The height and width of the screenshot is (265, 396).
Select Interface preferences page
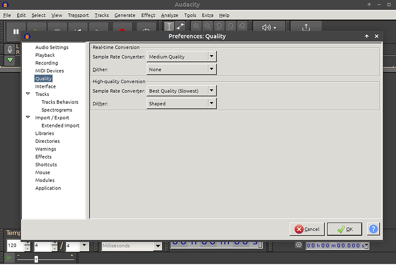click(x=45, y=86)
